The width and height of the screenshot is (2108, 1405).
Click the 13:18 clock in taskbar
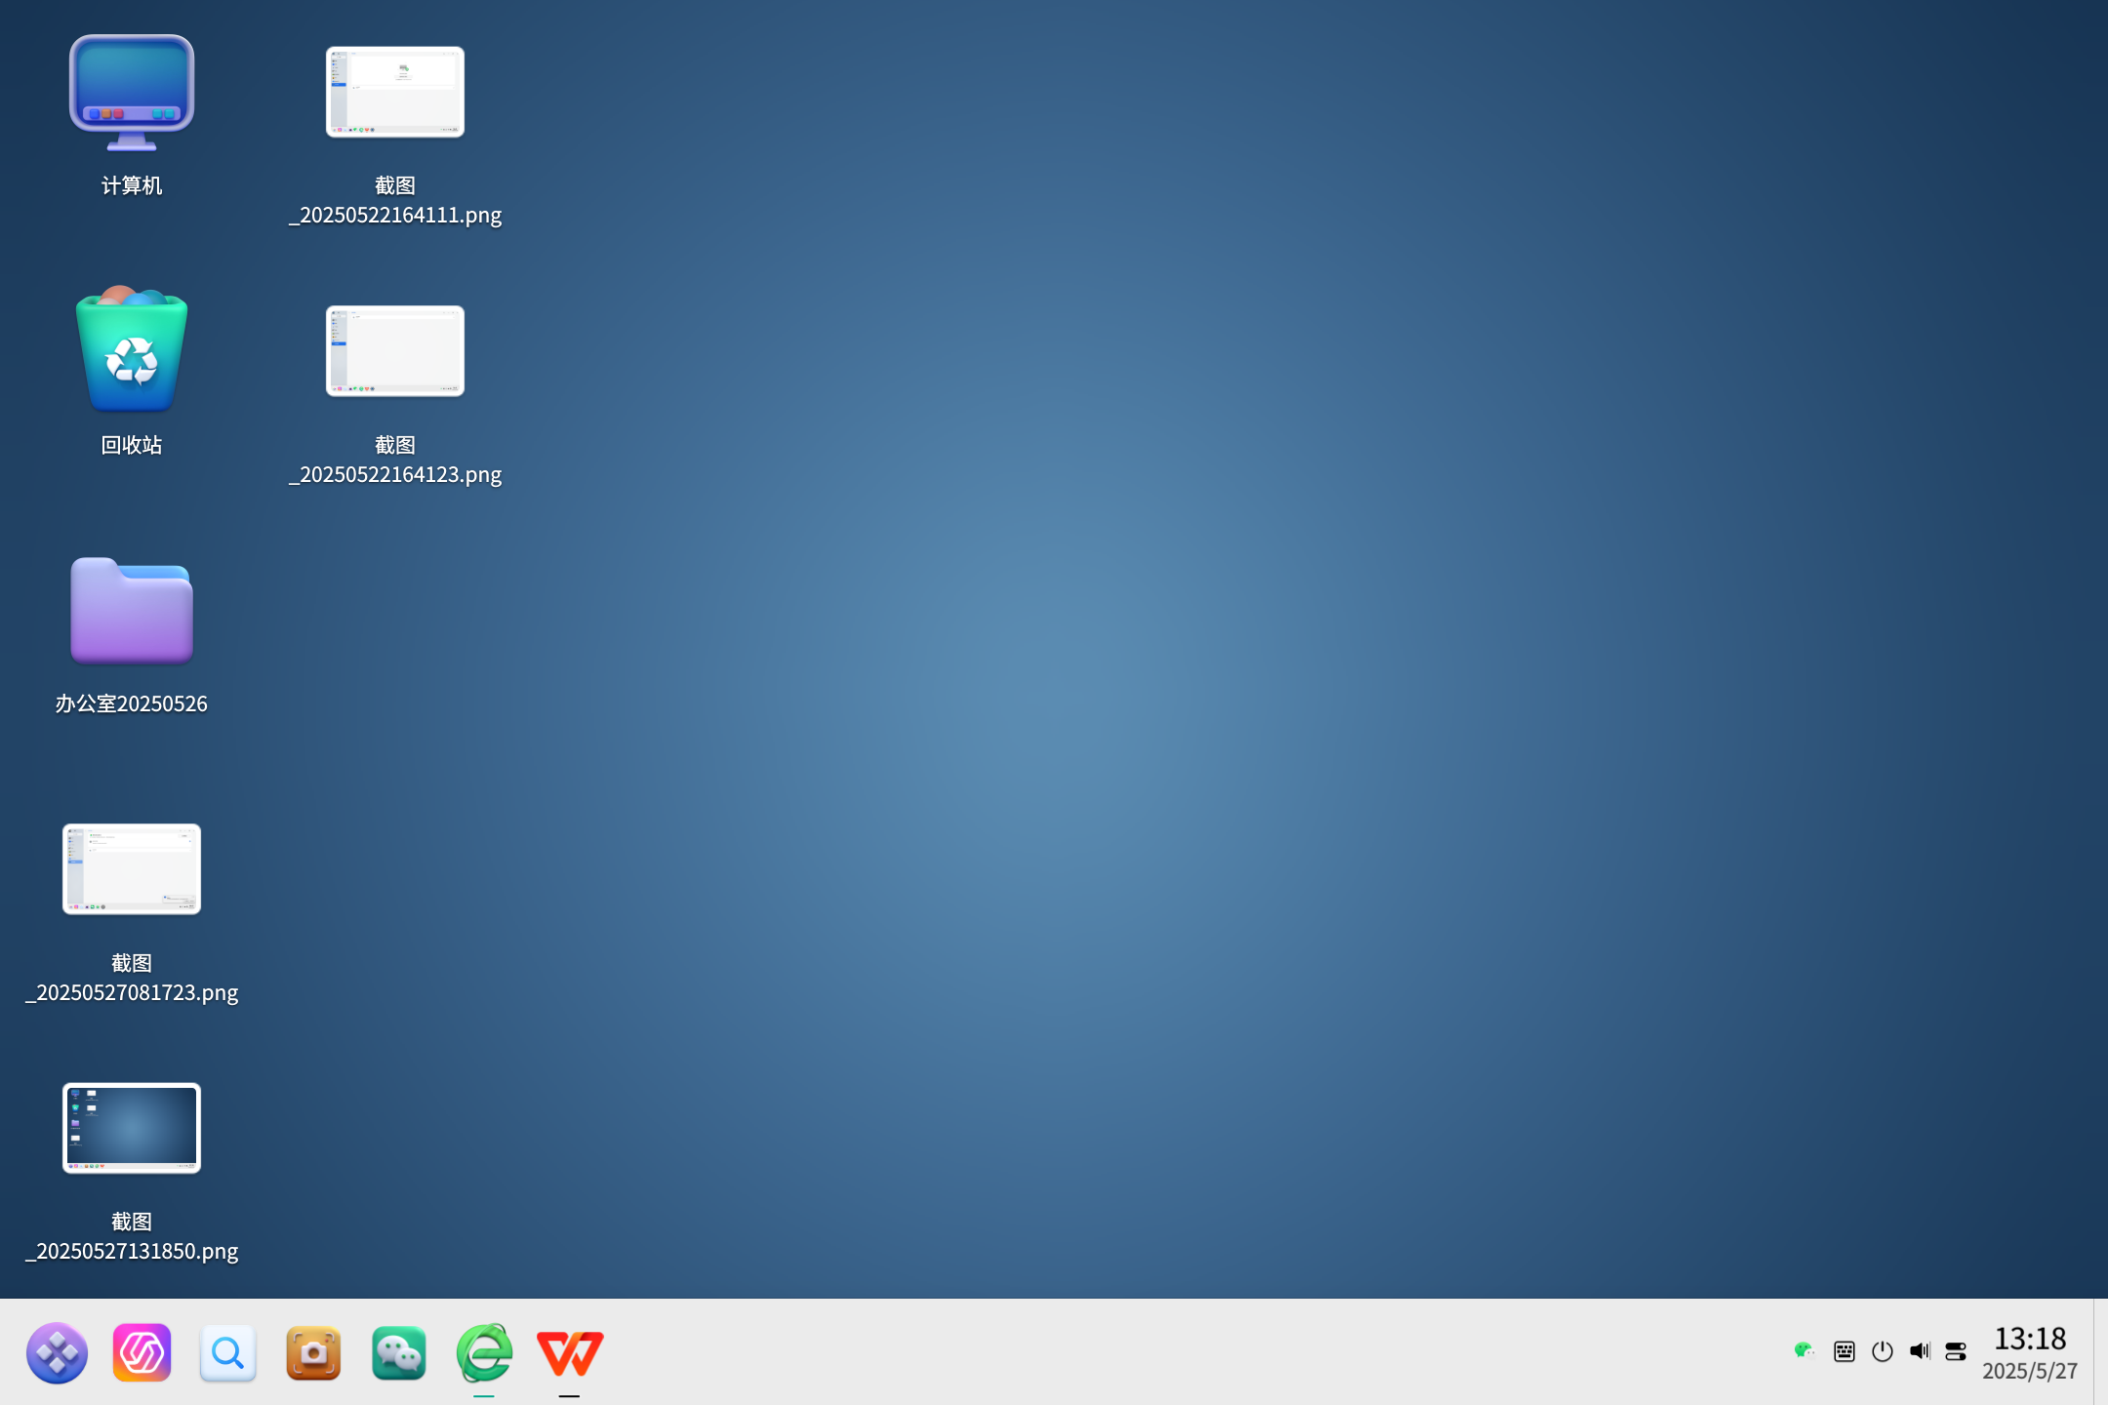pyautogui.click(x=2030, y=1339)
